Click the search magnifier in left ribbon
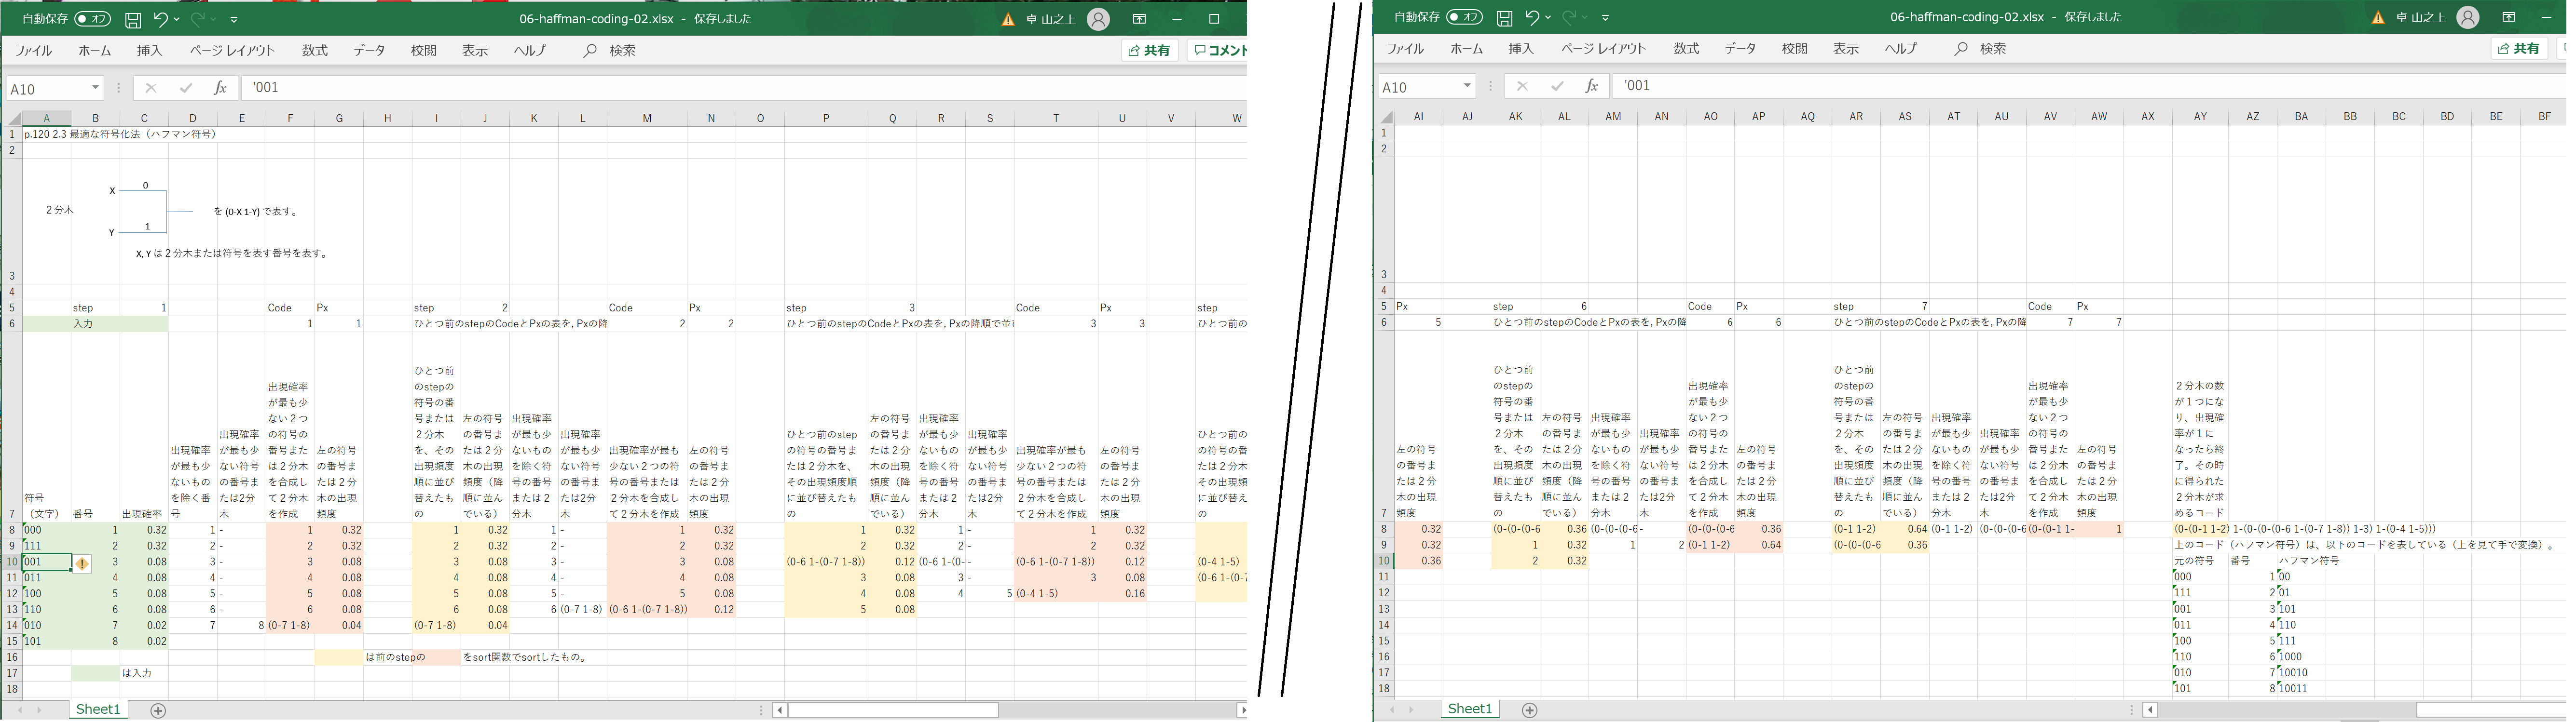Viewport: 2576px width, 722px height. [590, 50]
